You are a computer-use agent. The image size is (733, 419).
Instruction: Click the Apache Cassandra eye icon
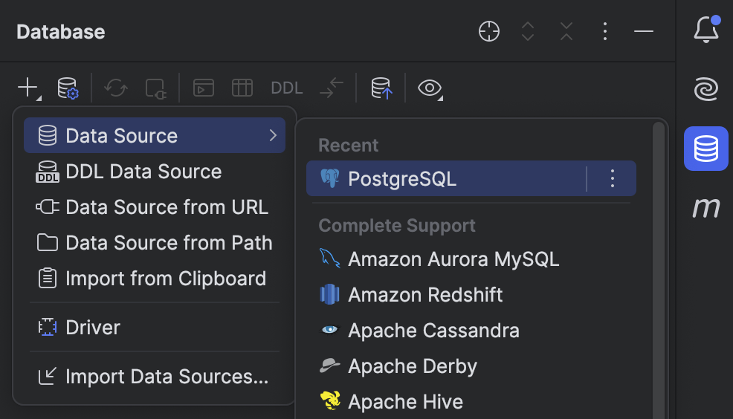329,330
